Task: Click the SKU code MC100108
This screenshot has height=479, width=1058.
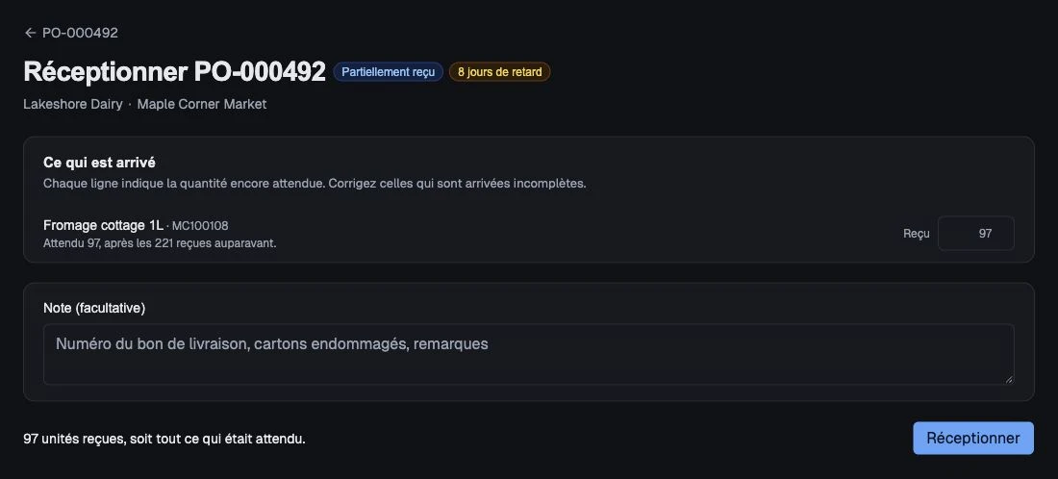Action: tap(200, 226)
